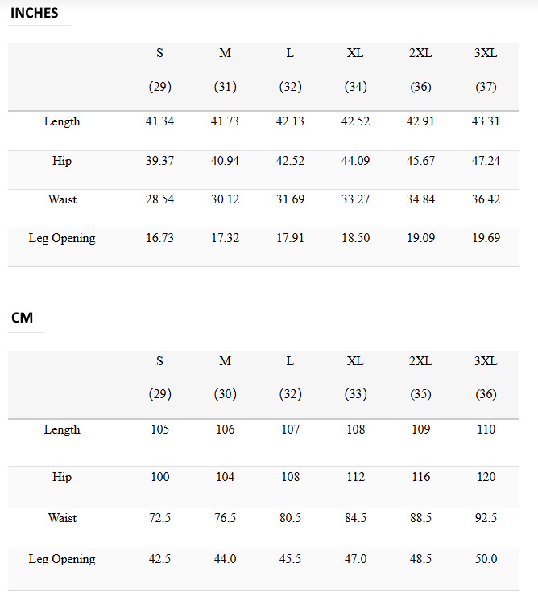Image resolution: width=538 pixels, height=600 pixels.
Task: Click the Hip value 39.37
Action: tap(159, 161)
